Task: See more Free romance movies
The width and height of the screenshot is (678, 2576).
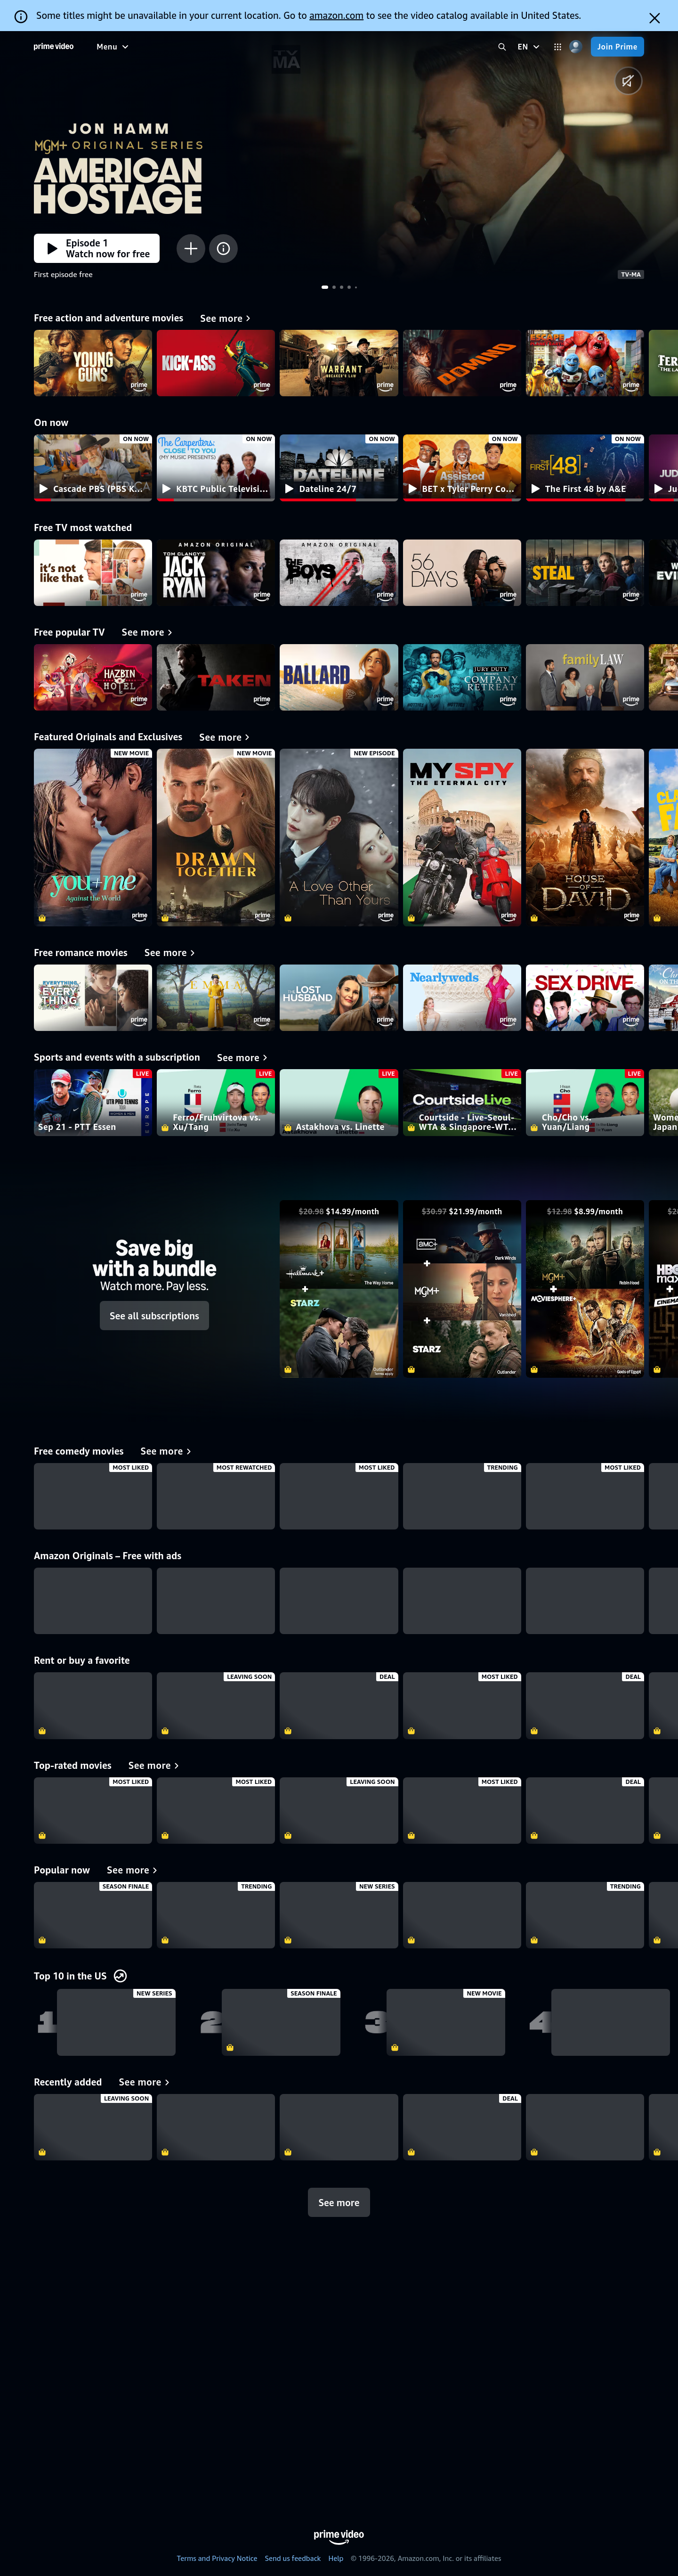Action: point(170,953)
